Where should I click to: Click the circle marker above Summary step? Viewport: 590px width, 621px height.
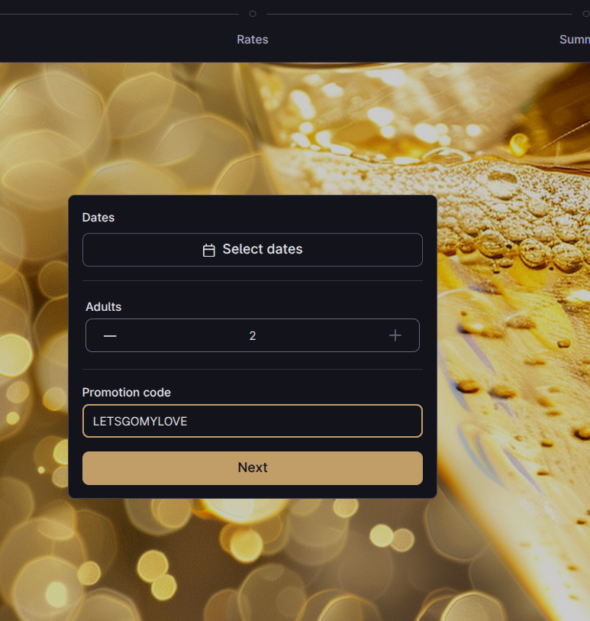[x=576, y=14]
